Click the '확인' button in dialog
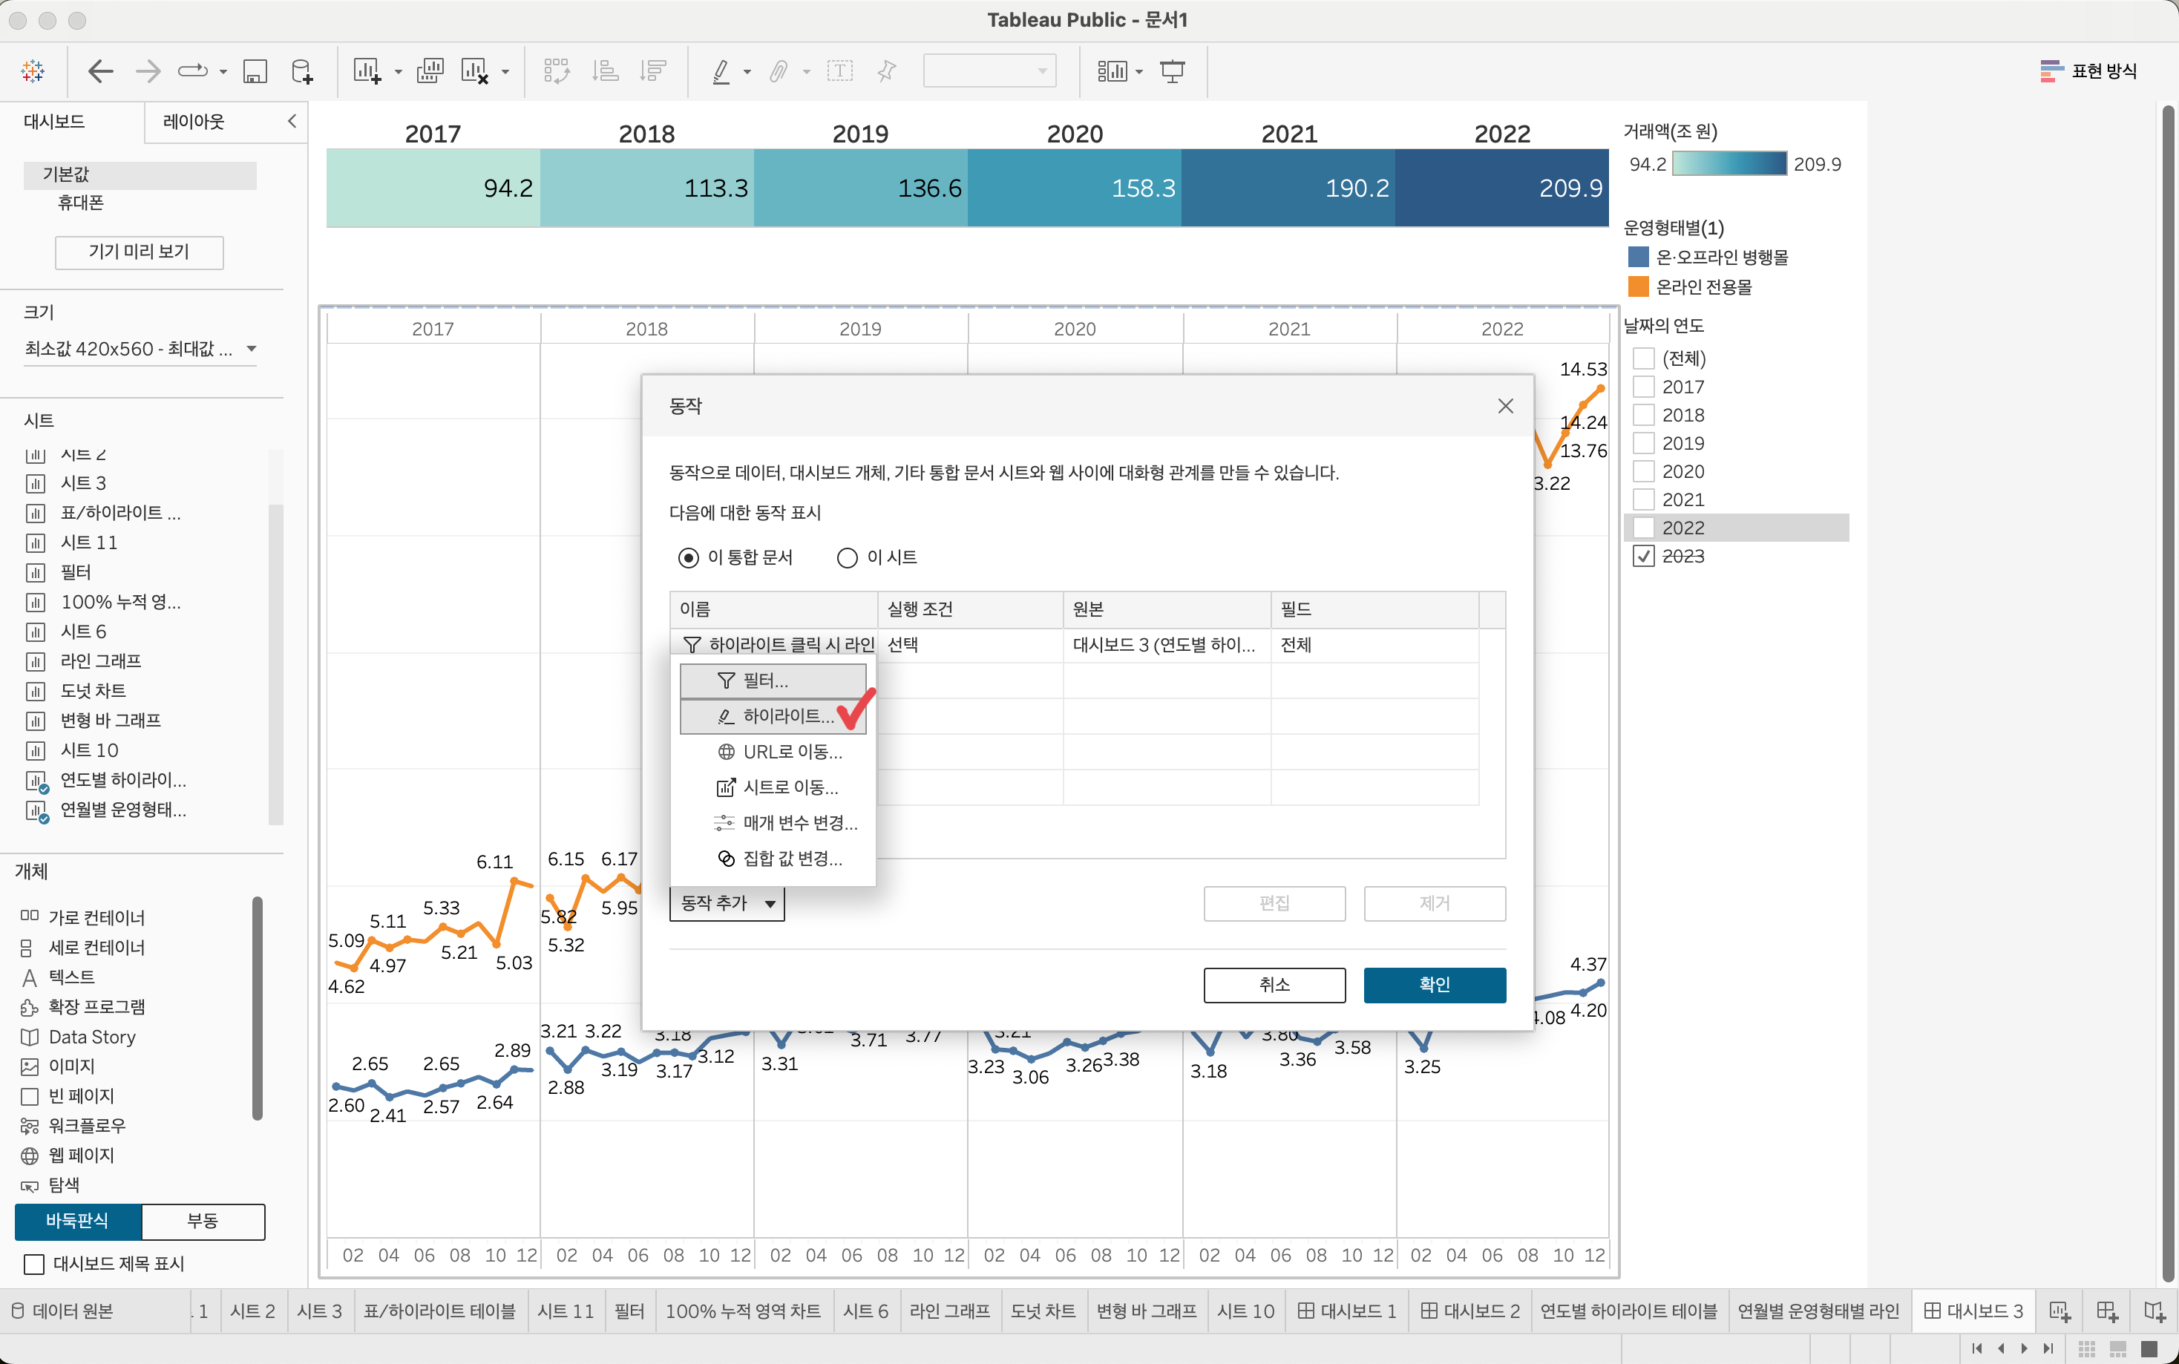This screenshot has width=2179, height=1364. [x=1434, y=984]
